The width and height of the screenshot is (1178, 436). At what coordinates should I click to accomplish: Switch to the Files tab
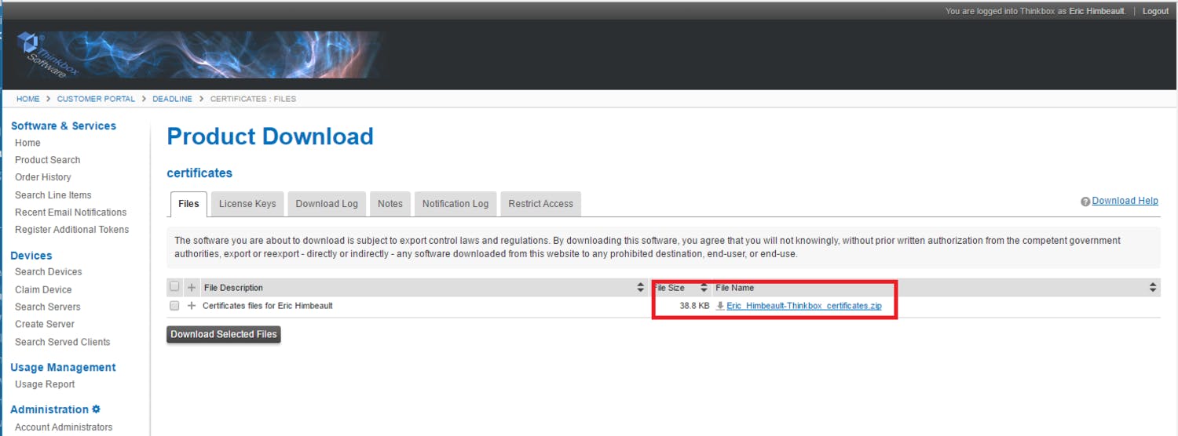[x=188, y=204]
